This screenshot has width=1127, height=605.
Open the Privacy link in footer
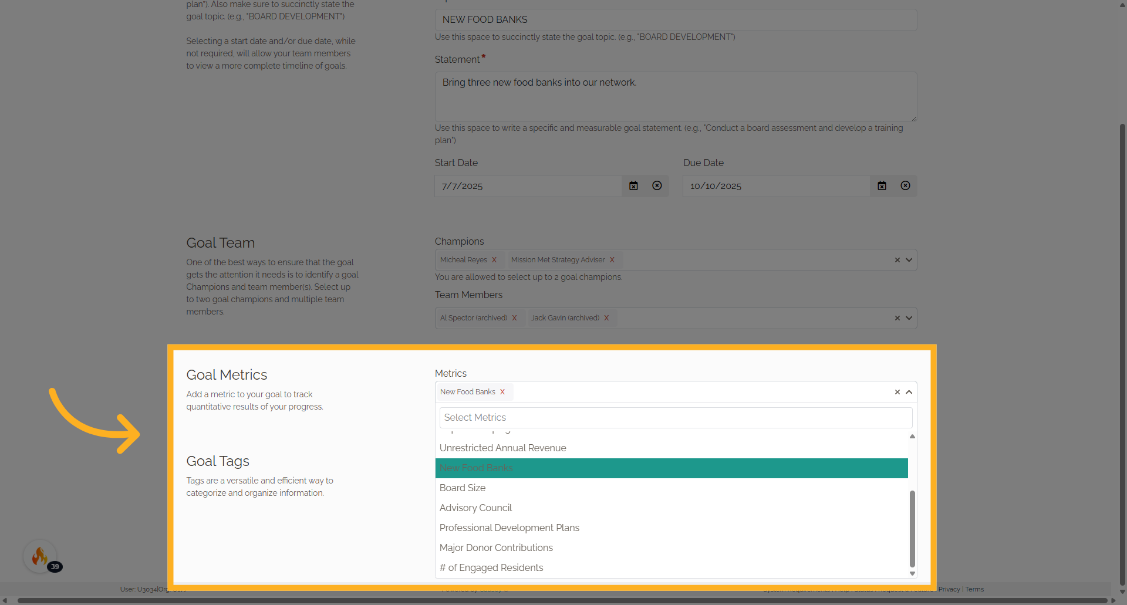coord(949,590)
